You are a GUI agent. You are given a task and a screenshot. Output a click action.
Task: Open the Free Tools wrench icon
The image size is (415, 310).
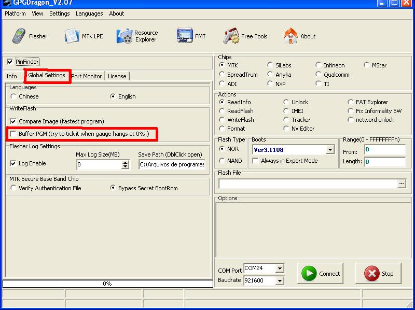[231, 36]
